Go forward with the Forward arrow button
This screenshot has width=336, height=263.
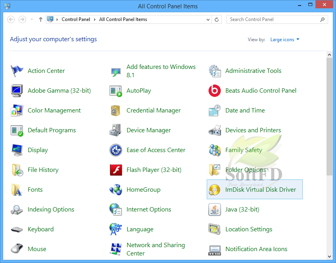22,19
